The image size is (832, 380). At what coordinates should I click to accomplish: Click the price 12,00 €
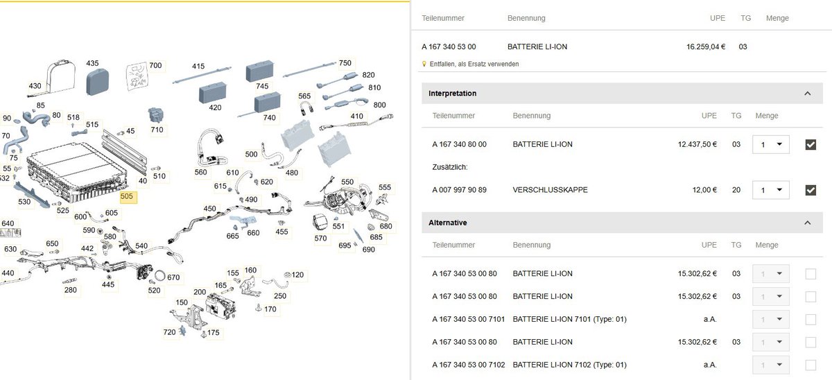point(704,190)
